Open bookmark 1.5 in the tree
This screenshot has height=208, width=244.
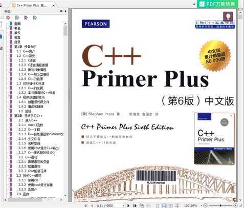(x=25, y=111)
